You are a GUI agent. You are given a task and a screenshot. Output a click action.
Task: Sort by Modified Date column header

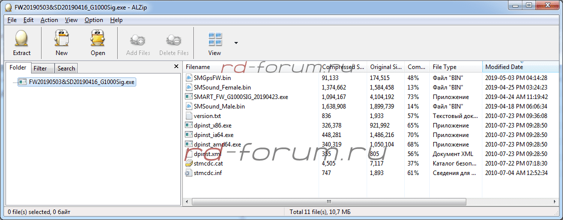coord(520,66)
